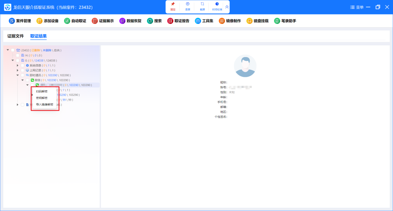
Task: Click the 个性签名 label
Action: (221, 117)
